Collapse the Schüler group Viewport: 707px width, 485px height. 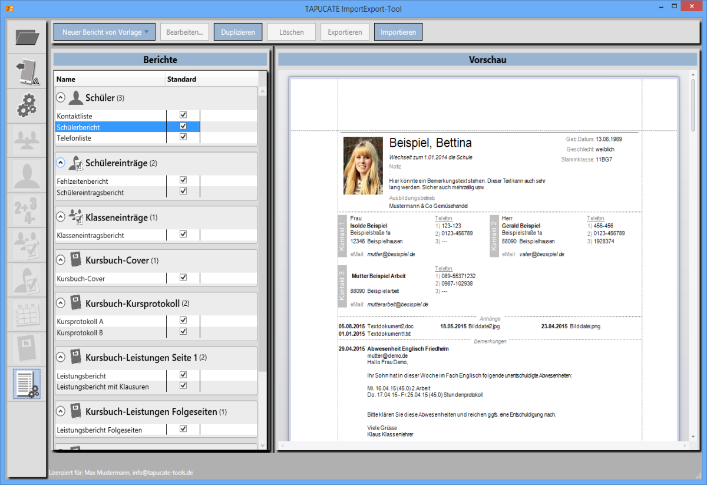pyautogui.click(x=60, y=98)
